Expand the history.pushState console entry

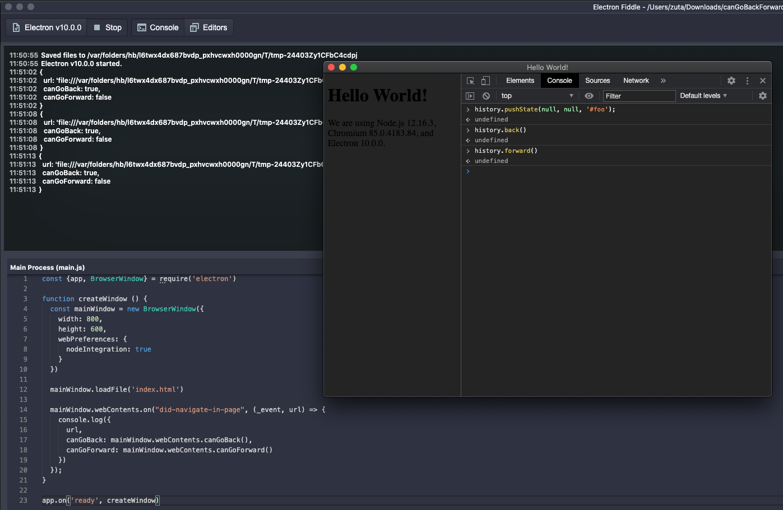(x=469, y=109)
